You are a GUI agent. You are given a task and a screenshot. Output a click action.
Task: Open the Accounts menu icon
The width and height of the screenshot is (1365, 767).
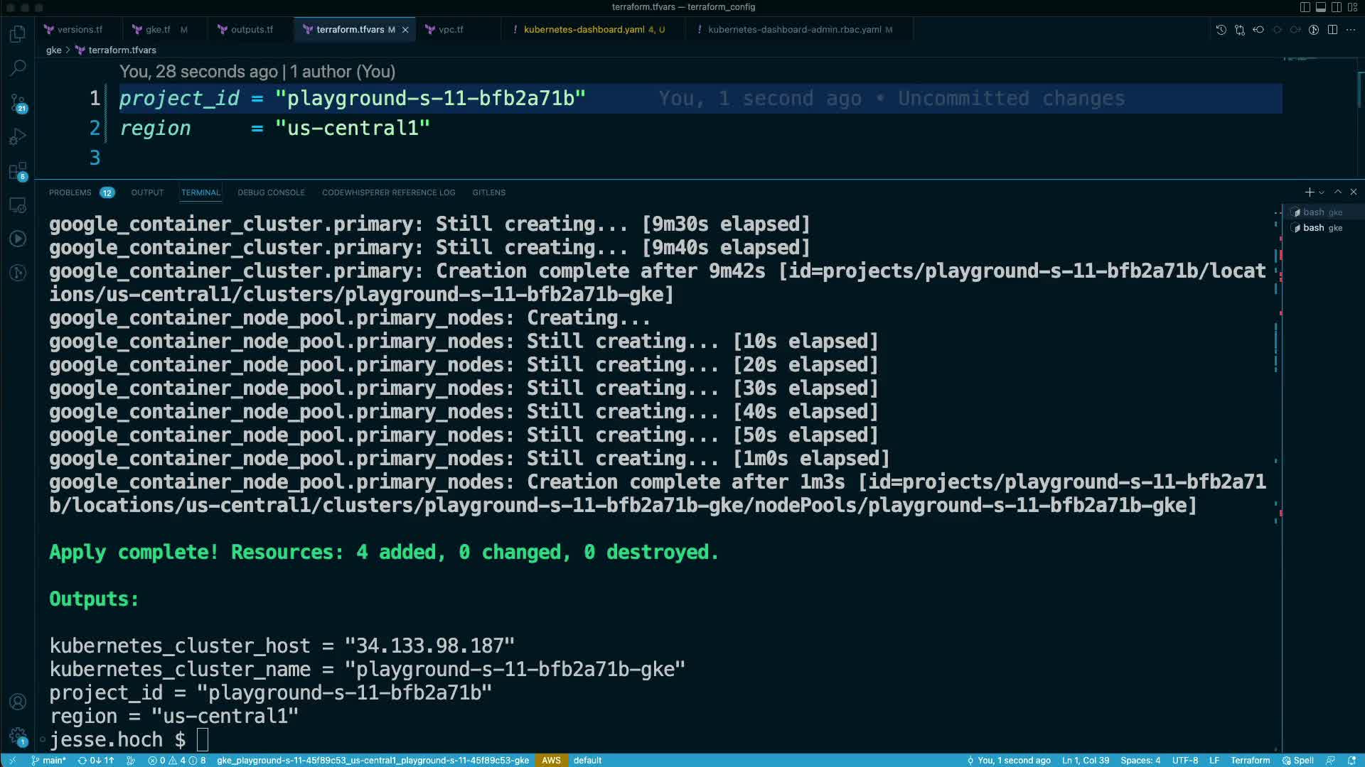(x=18, y=702)
